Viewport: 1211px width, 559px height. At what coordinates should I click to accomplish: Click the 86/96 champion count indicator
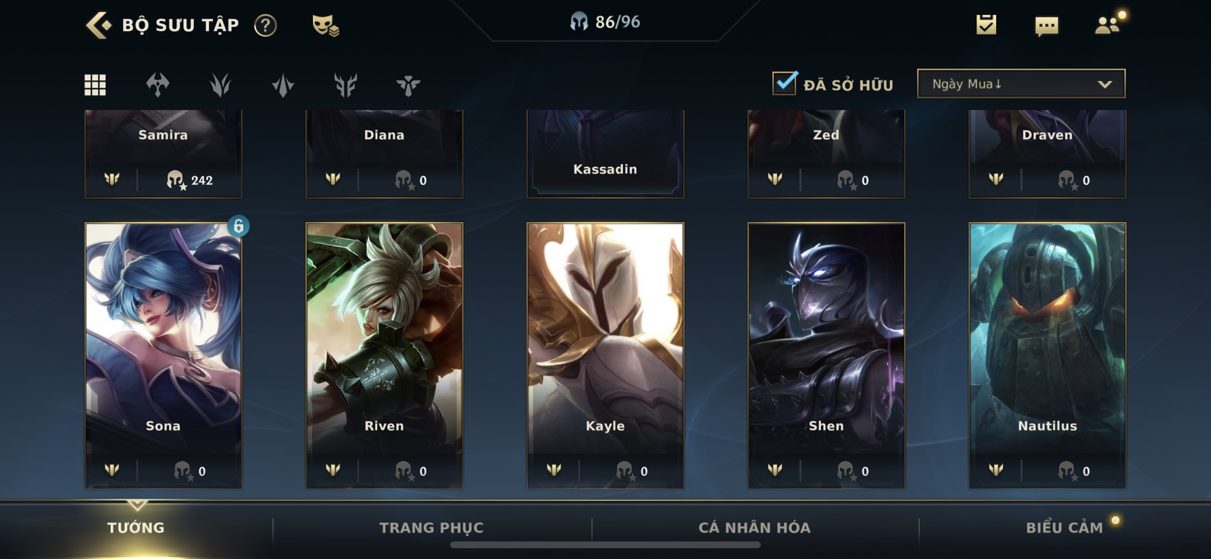605,22
